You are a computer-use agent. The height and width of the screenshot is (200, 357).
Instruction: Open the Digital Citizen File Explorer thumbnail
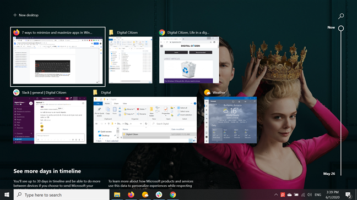[x=131, y=60]
